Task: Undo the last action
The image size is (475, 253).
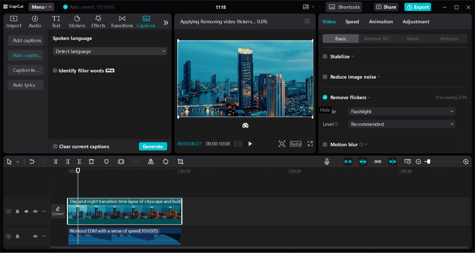Action: click(x=32, y=162)
